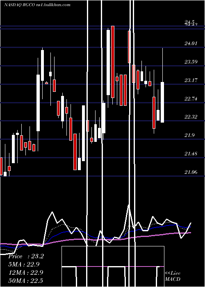
Task: Click the 'Price : 23.2' readout
Action: (26, 256)
